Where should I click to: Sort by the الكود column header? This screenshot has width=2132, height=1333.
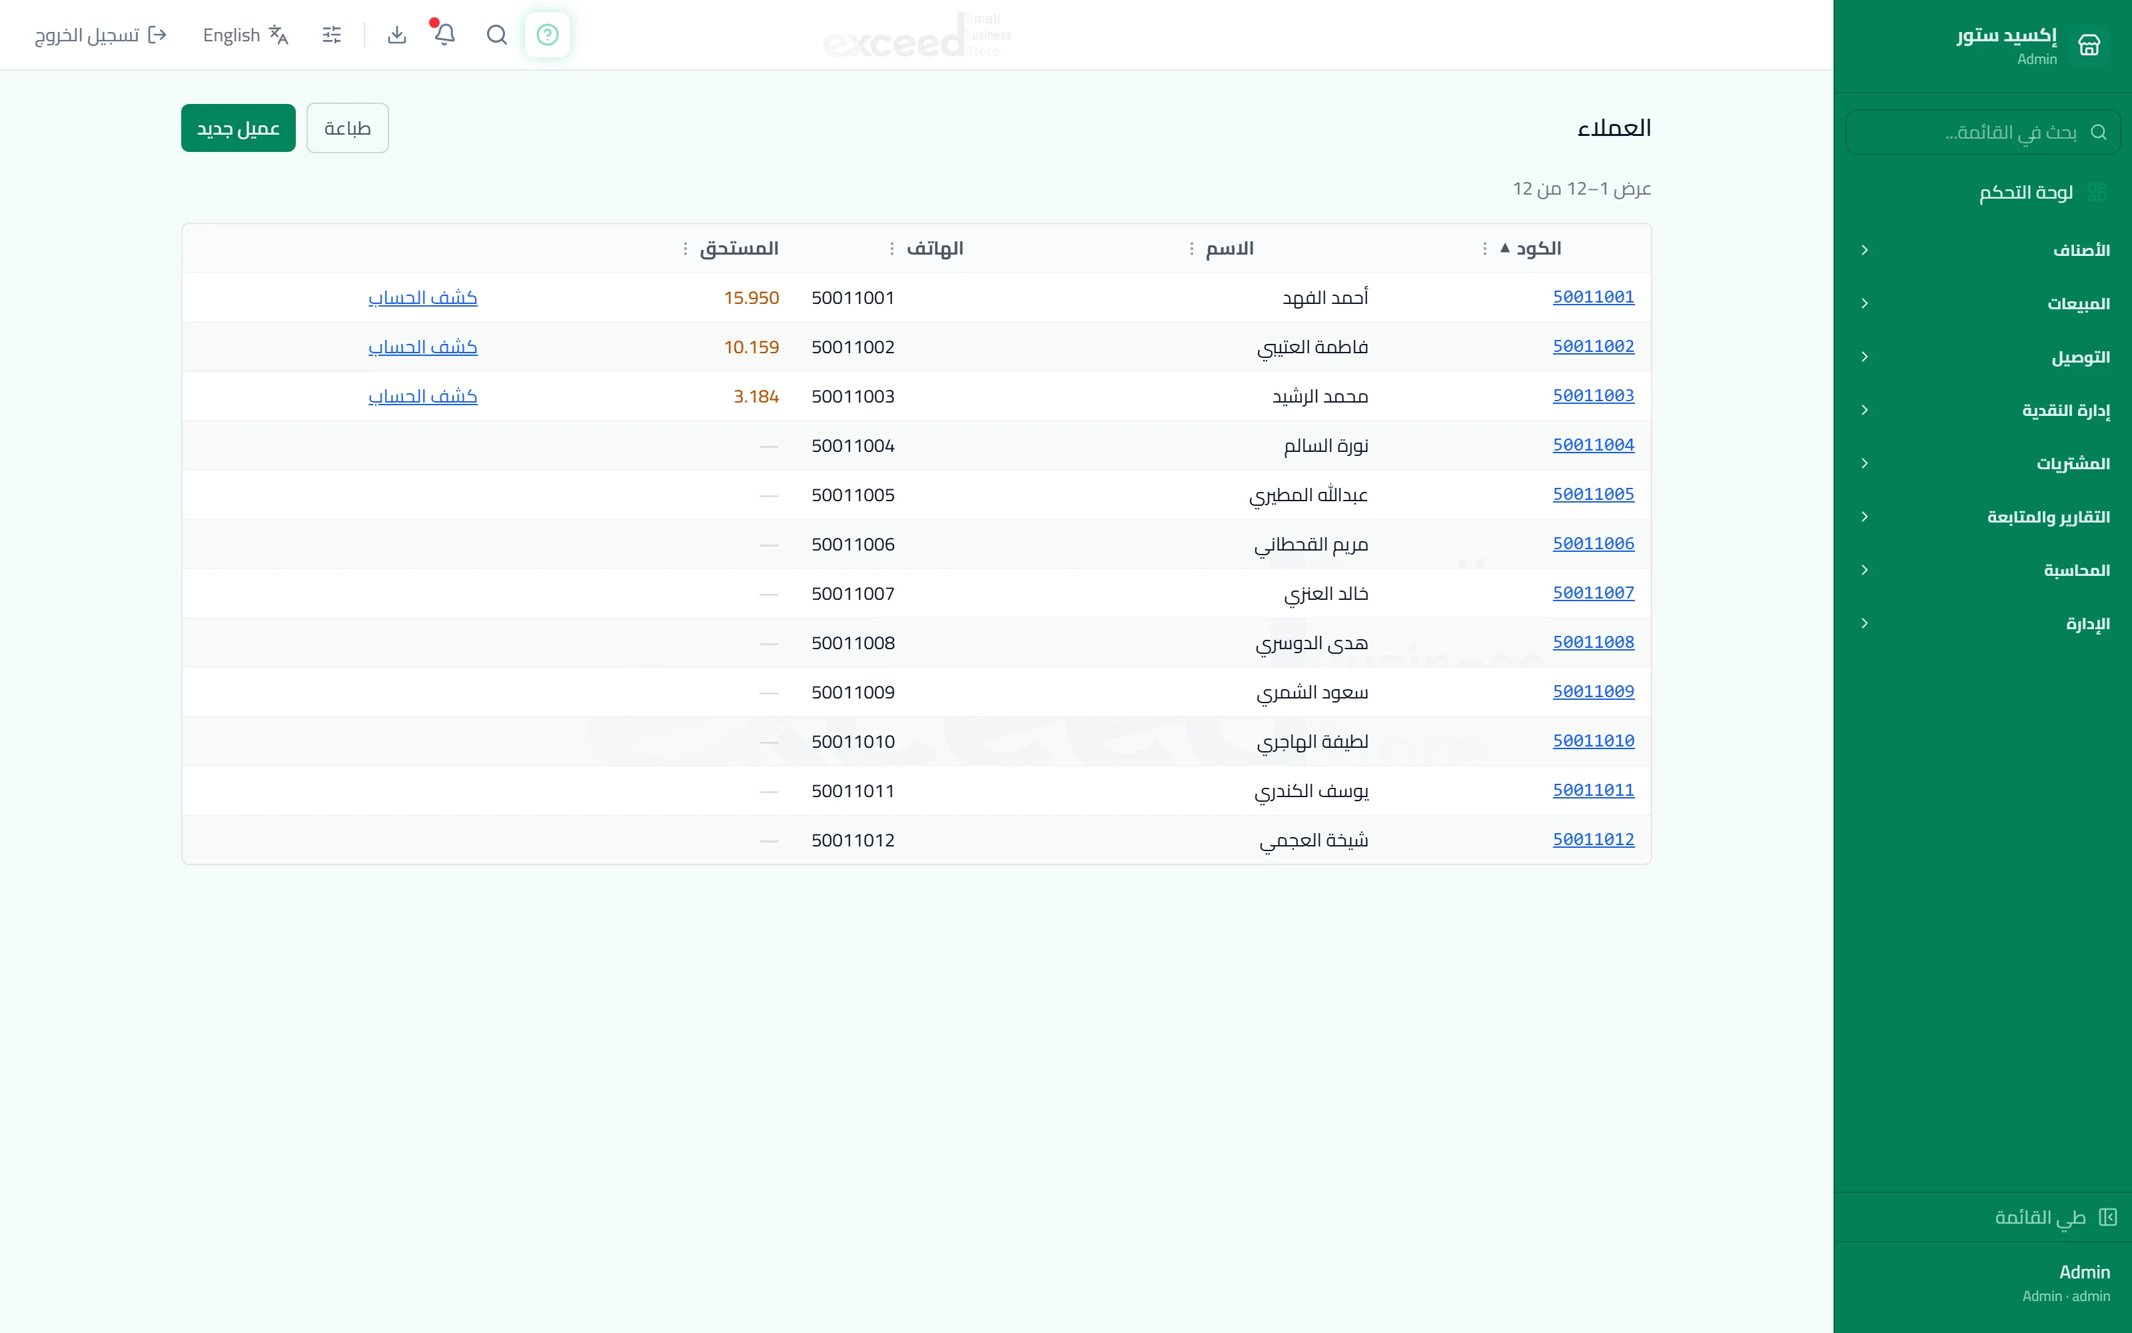1538,249
